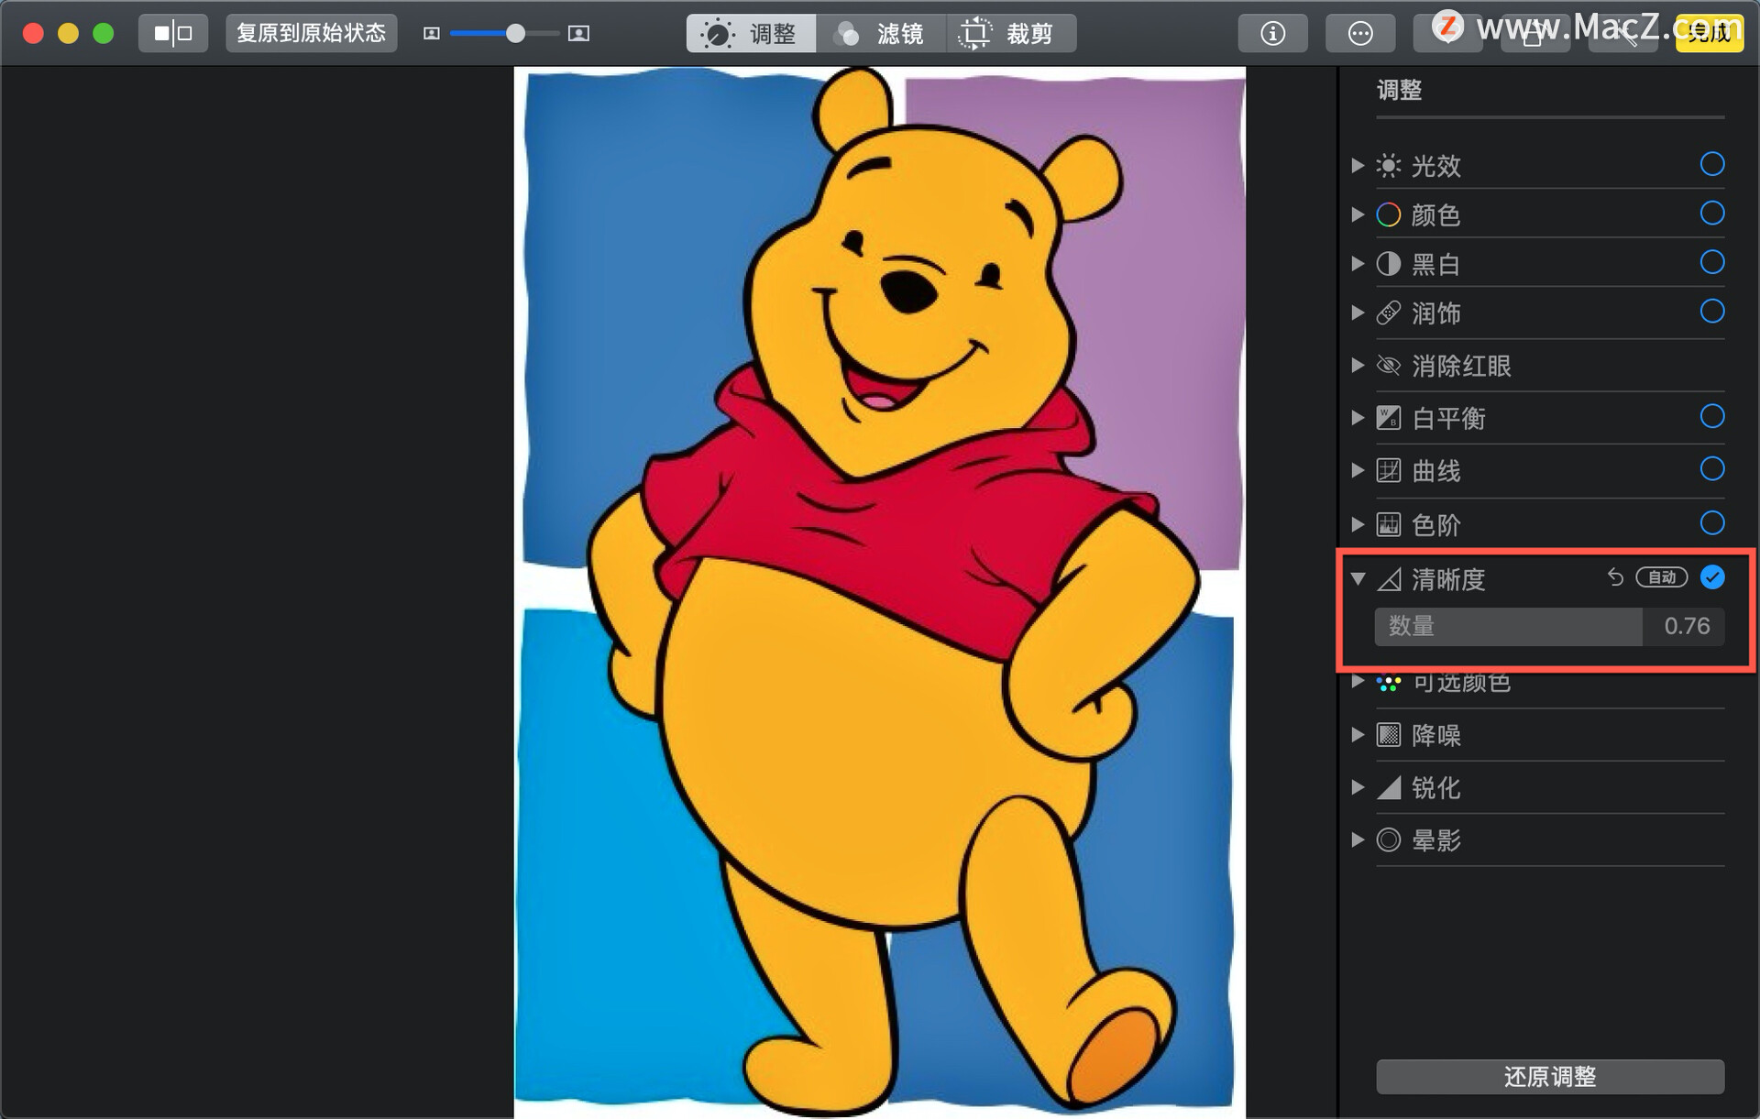Open the more options ellipsis icon
1760x1119 pixels.
[x=1359, y=34]
